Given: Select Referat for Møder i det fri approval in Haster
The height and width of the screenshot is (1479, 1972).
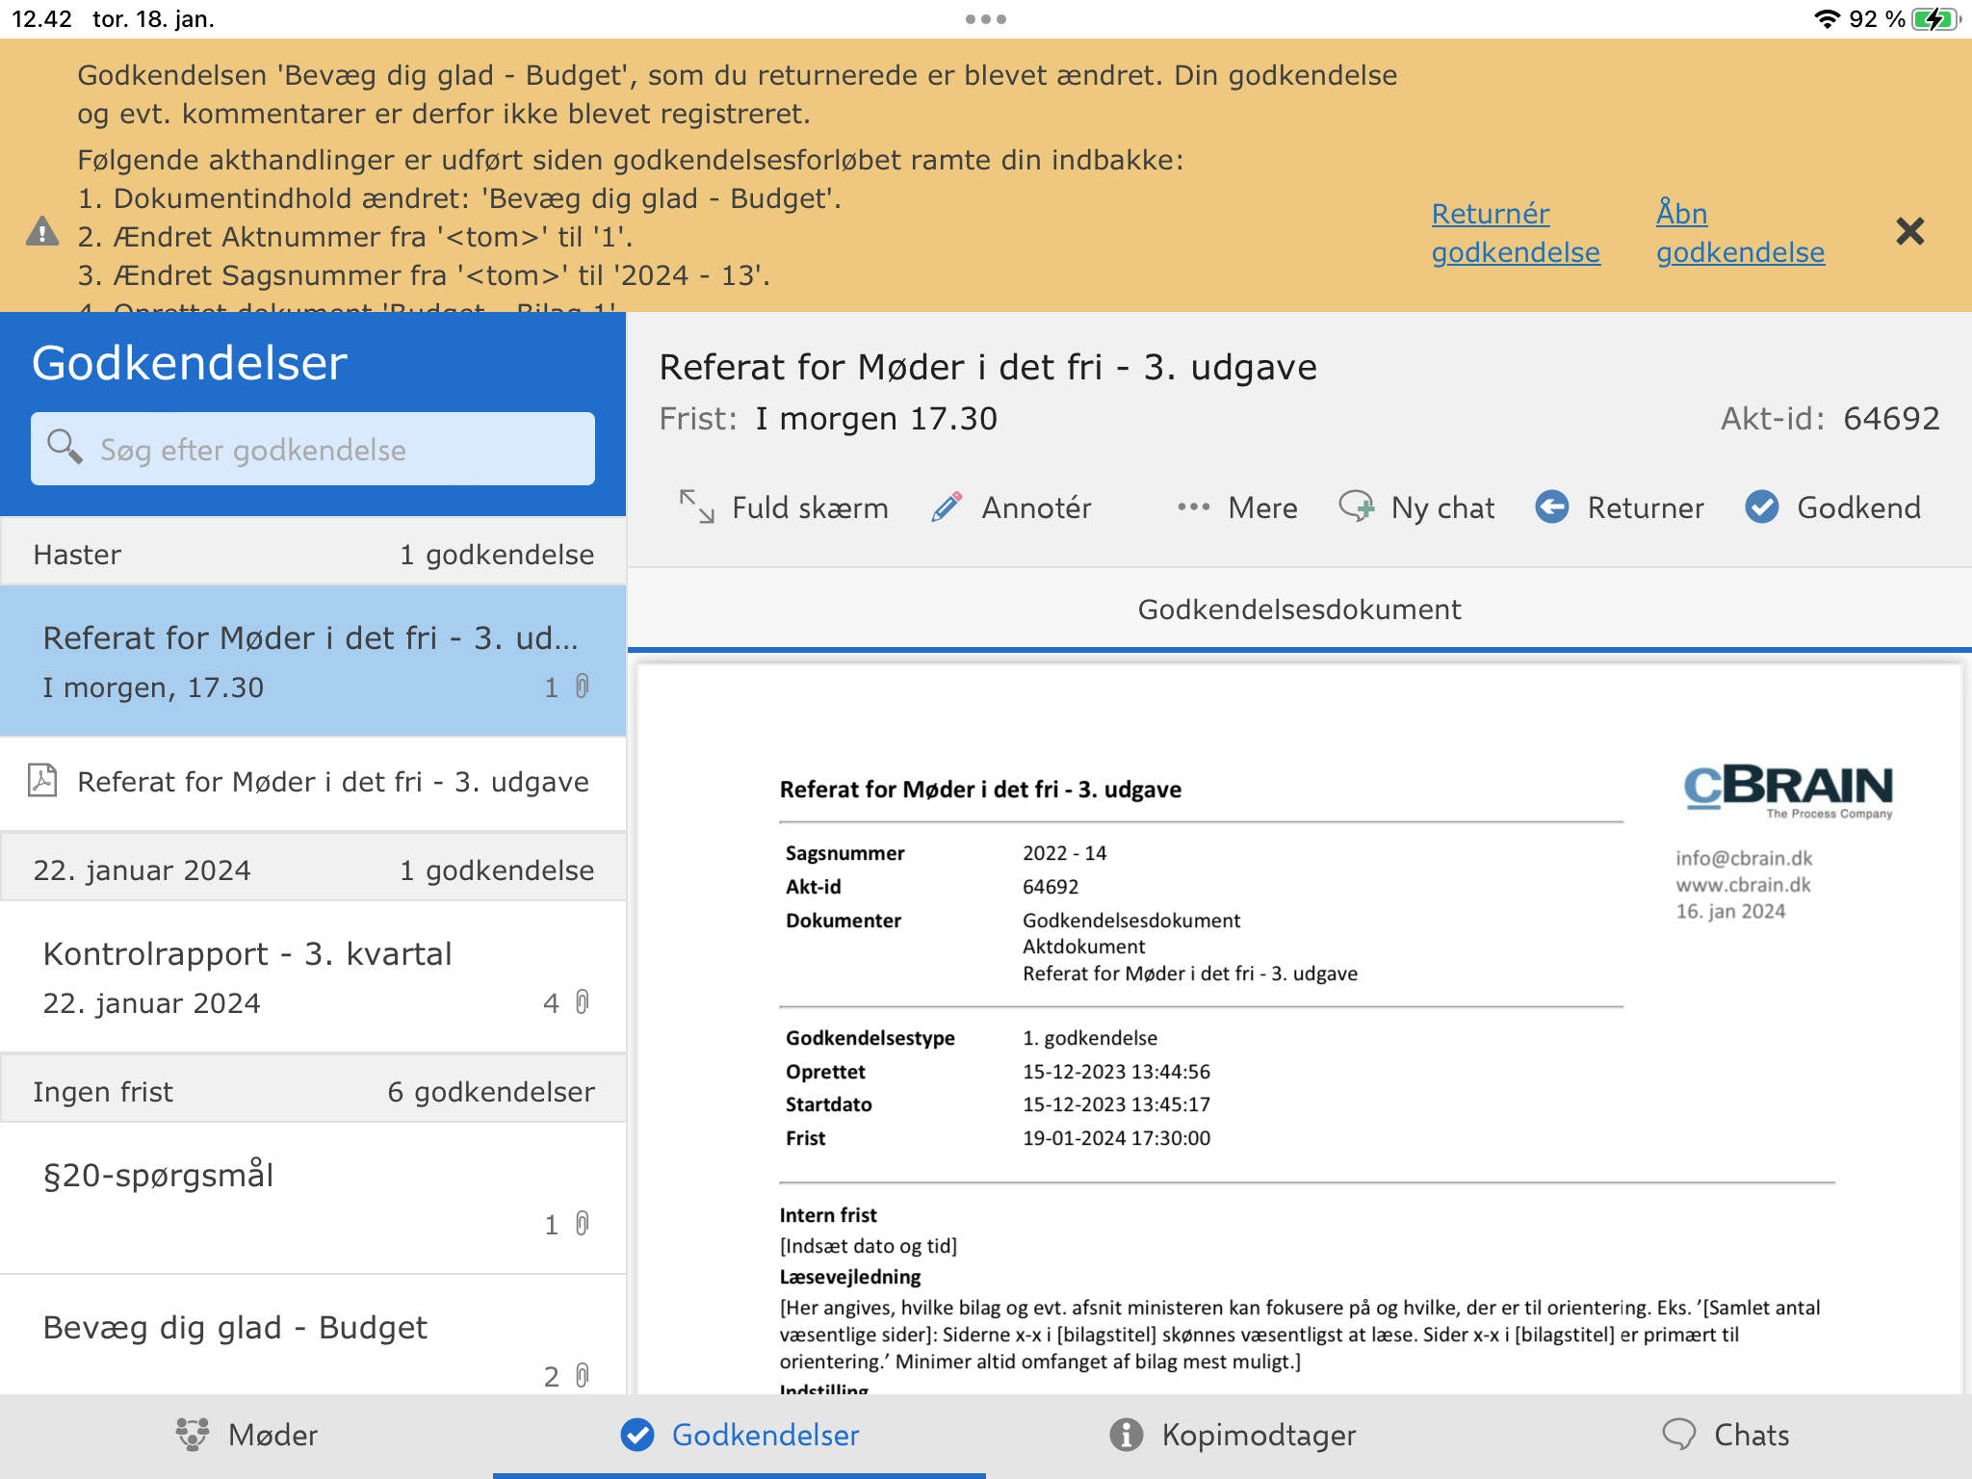Looking at the screenshot, I should click(x=313, y=662).
